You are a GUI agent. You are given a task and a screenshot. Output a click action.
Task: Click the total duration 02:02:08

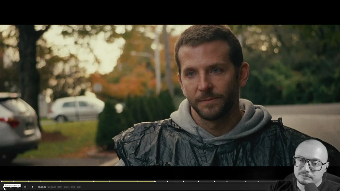52,187
